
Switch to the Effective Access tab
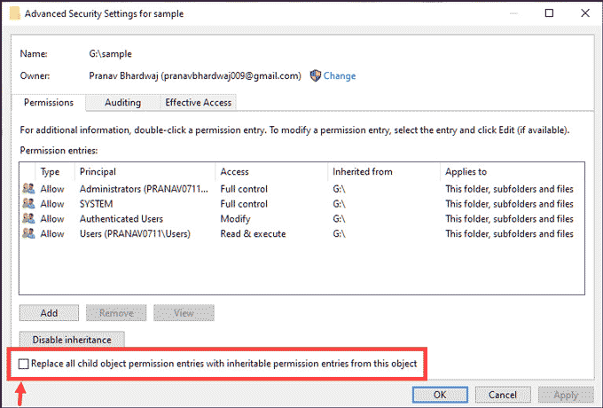pos(198,103)
